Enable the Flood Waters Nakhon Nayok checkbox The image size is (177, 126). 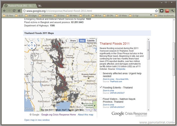[x=101, y=99]
